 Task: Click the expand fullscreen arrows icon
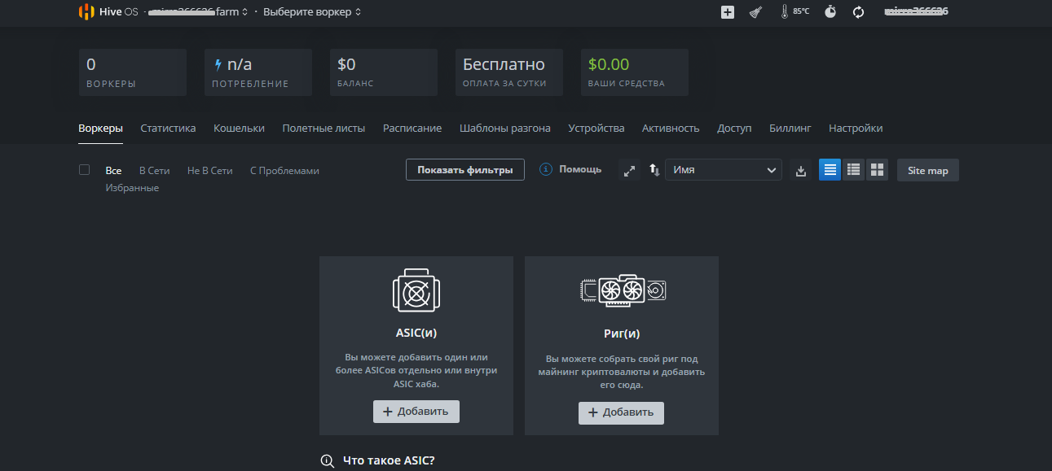[x=629, y=171]
